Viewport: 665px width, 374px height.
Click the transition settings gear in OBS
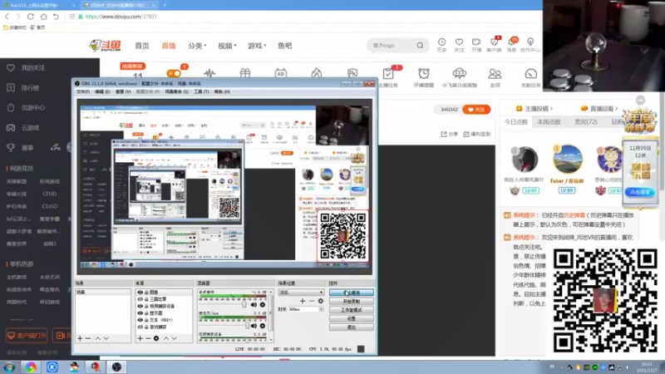pyautogui.click(x=321, y=301)
